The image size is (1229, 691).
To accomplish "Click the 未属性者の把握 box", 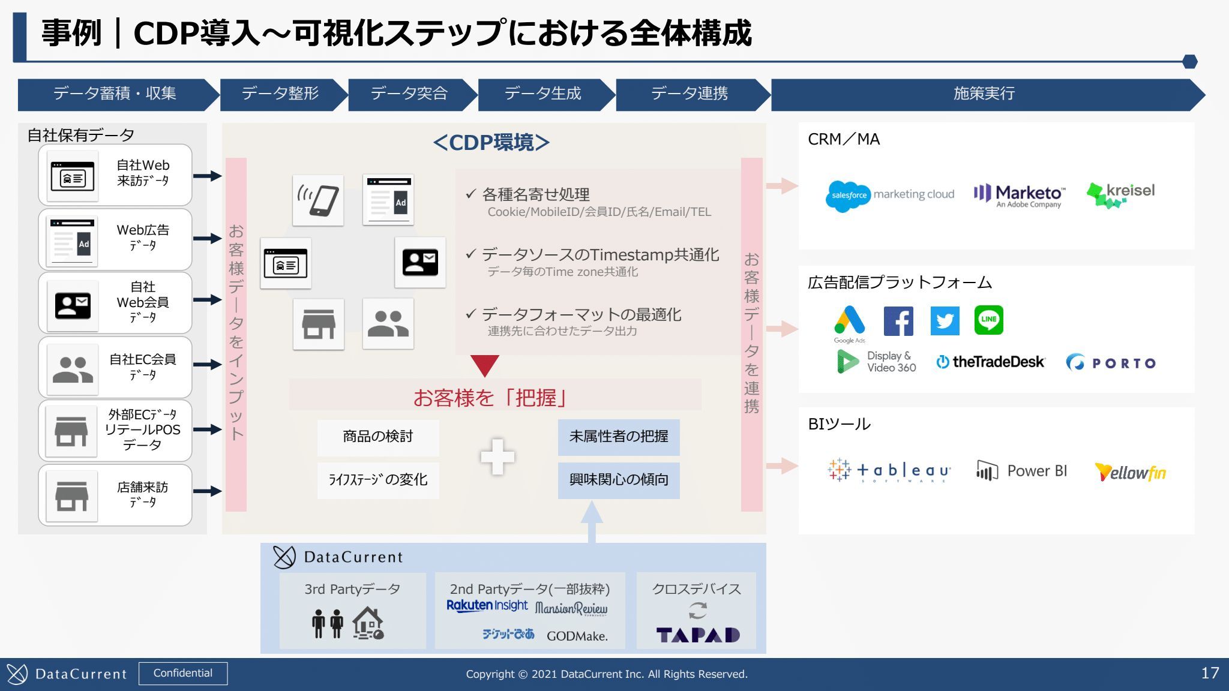I will [x=619, y=437].
